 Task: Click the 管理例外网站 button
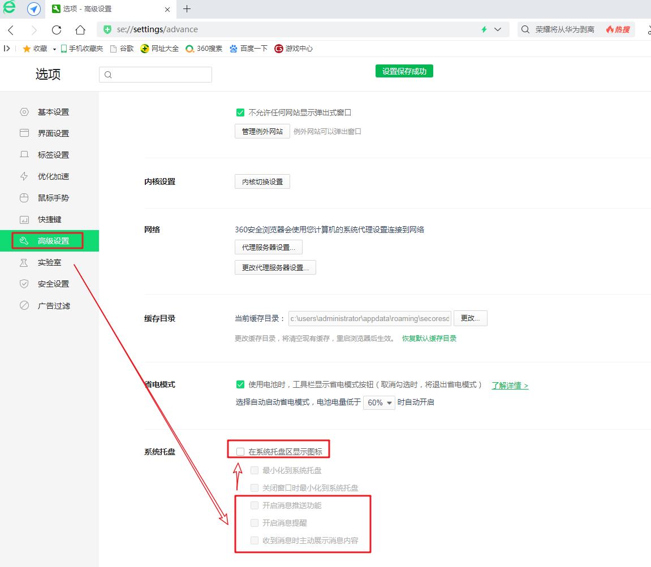pyautogui.click(x=262, y=131)
